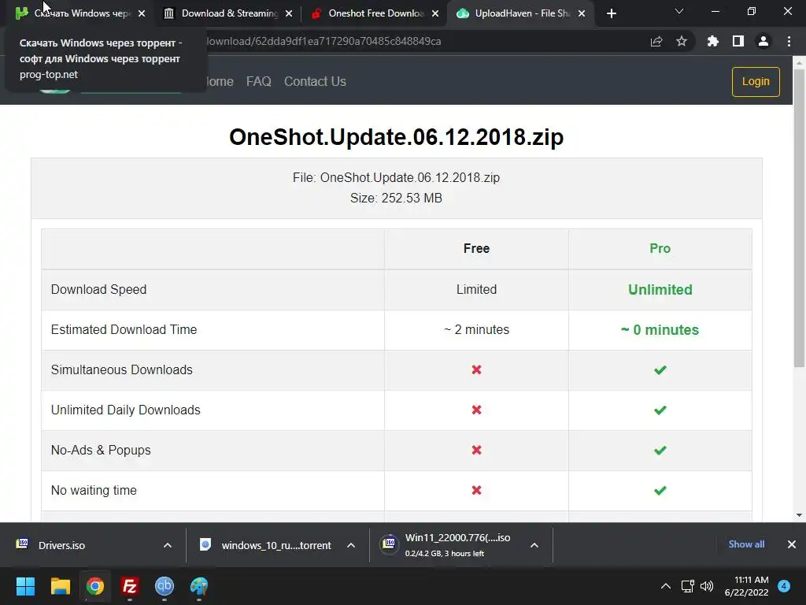The height and width of the screenshot is (605, 806).
Task: Open the Extensions puzzle icon
Action: pyautogui.click(x=713, y=41)
